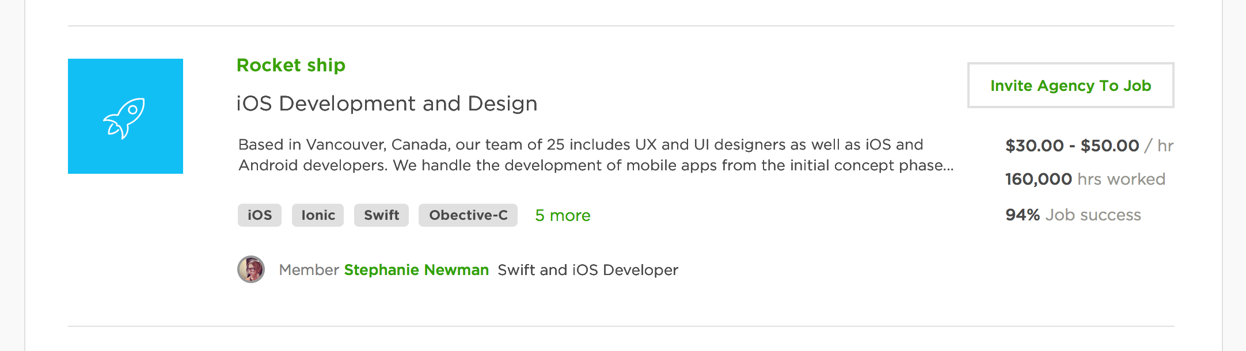Click the / hr rate unit label
The width and height of the screenshot is (1246, 351).
(x=1159, y=146)
